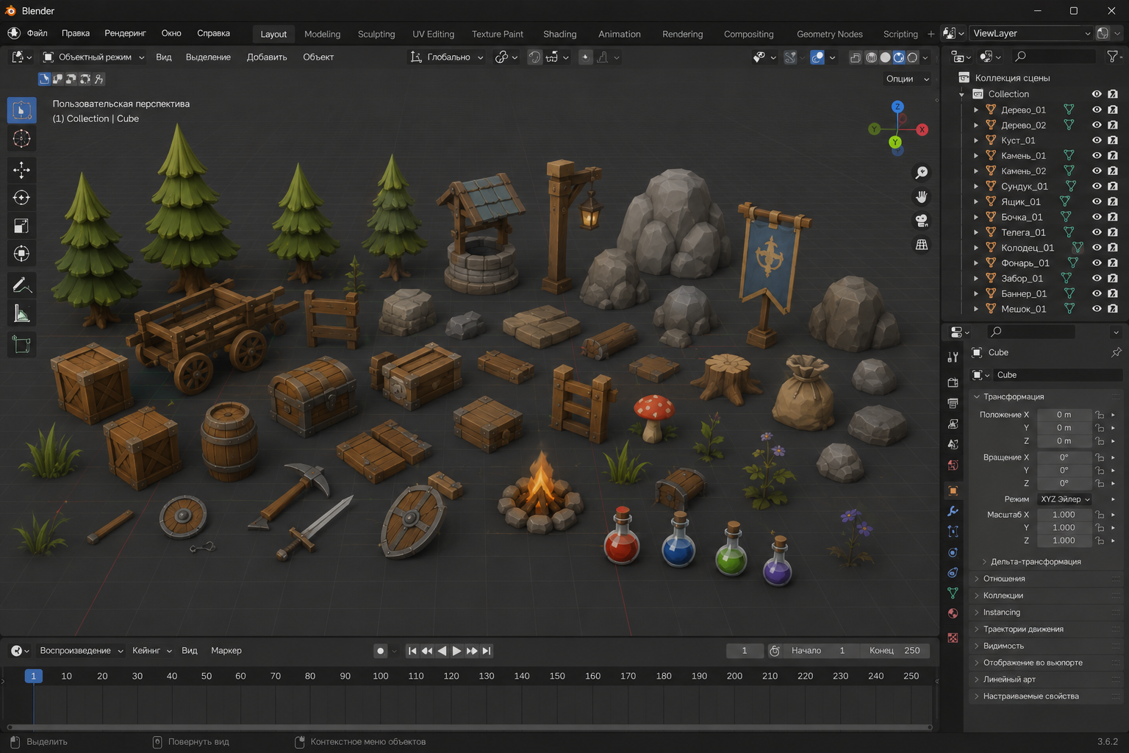Toggle camera view icon

(921, 221)
